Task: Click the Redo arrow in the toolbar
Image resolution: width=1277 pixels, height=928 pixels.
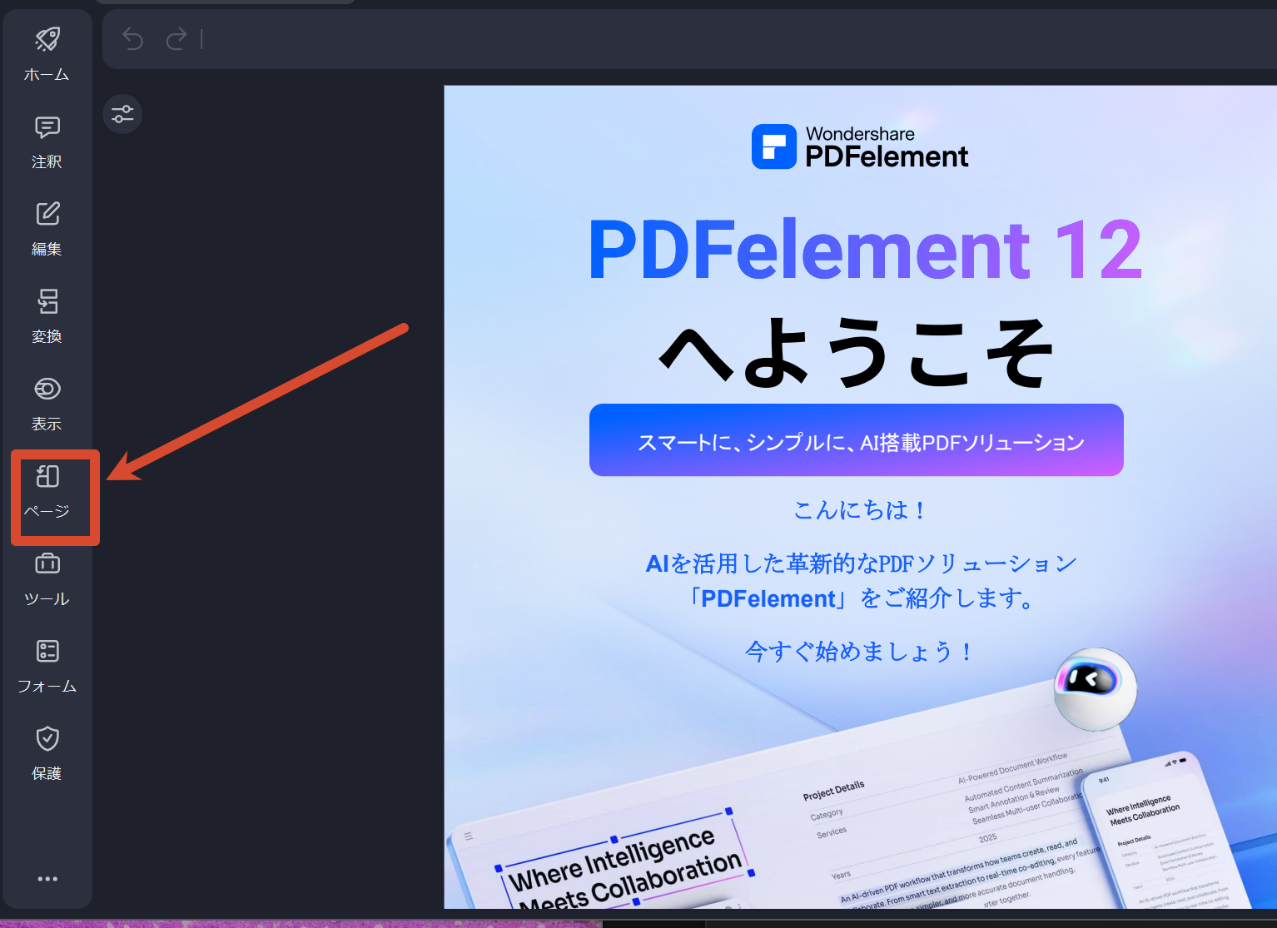Action: [176, 39]
